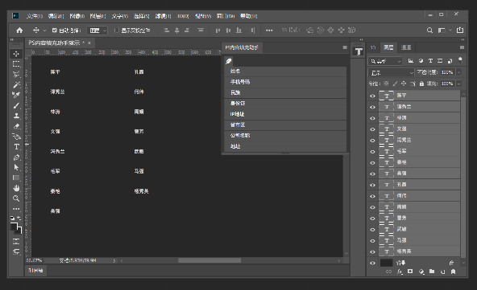
Task: Select the Horizontal Type tool in the toolbox
Action: (x=16, y=147)
